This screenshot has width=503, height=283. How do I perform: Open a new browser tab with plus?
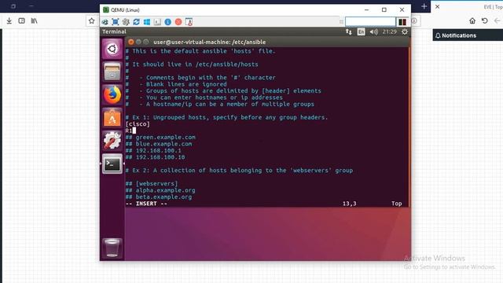pos(424,6)
